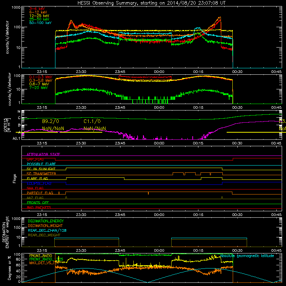
Task: Select the 25-50 keV legend label
Action: click(39, 19)
